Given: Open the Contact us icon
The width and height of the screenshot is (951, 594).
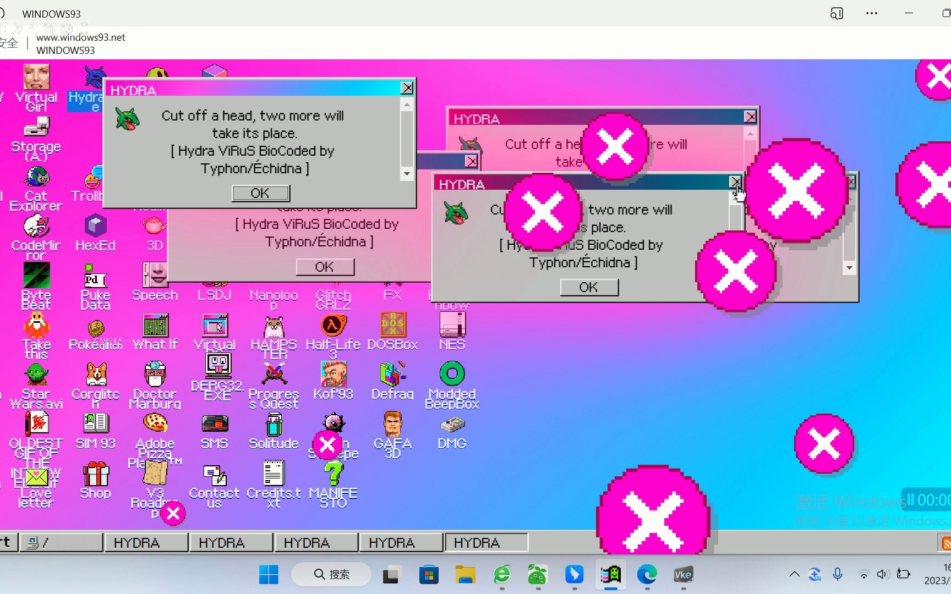Looking at the screenshot, I should (x=215, y=486).
